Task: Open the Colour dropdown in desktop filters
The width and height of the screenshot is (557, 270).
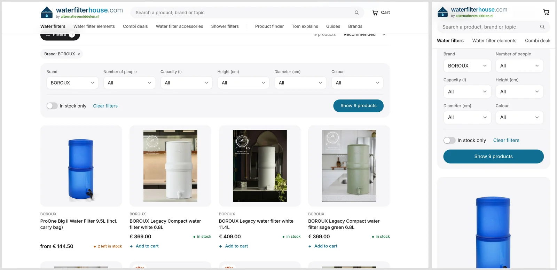Action: click(358, 83)
